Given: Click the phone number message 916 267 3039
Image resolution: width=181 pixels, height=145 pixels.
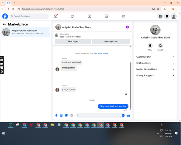Looking at the screenshot, I should 68,90.
